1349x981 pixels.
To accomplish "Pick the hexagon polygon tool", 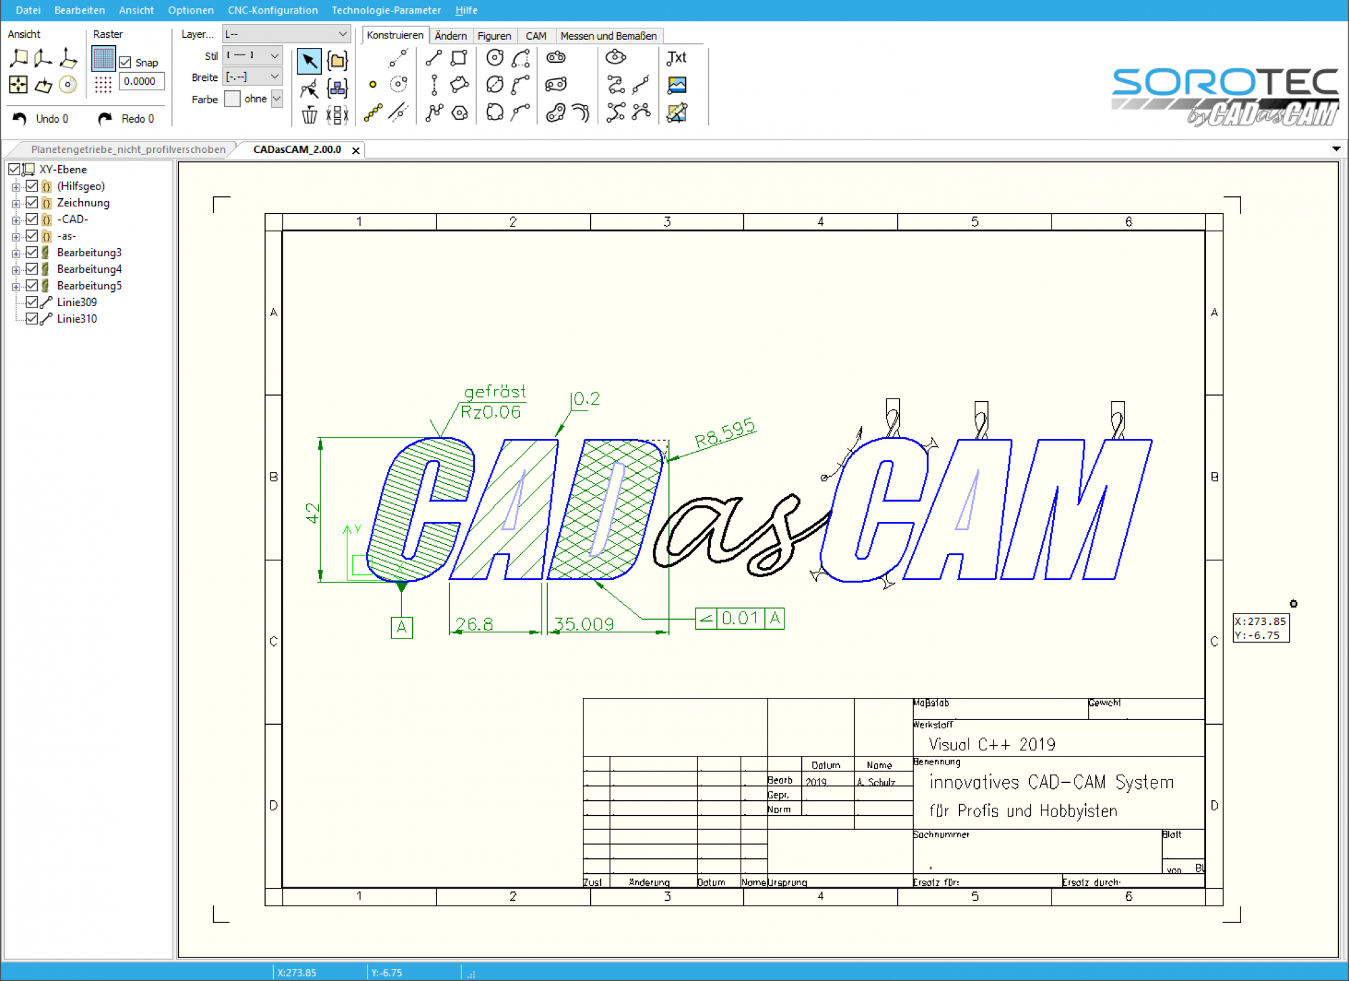I will click(459, 113).
